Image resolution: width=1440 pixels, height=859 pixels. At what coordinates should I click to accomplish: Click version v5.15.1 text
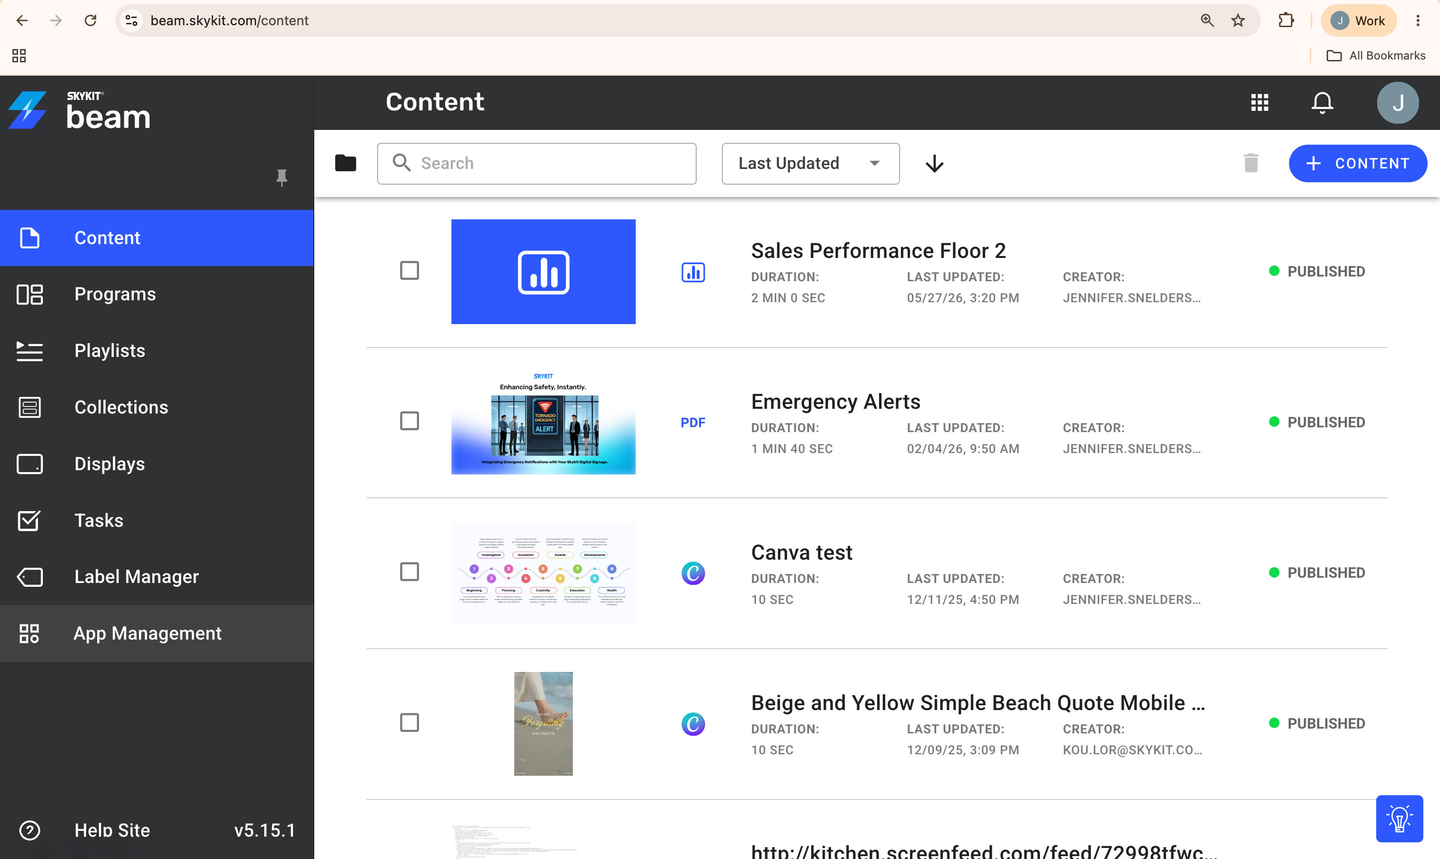pyautogui.click(x=265, y=830)
